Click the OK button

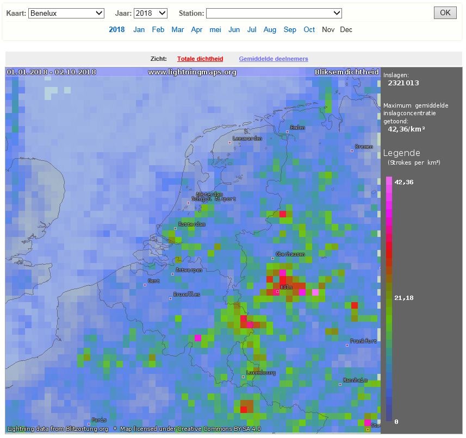coord(445,12)
